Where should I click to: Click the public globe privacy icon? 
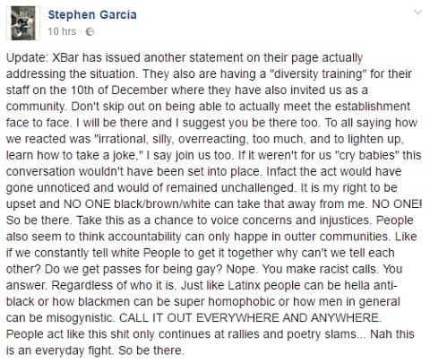[90, 31]
